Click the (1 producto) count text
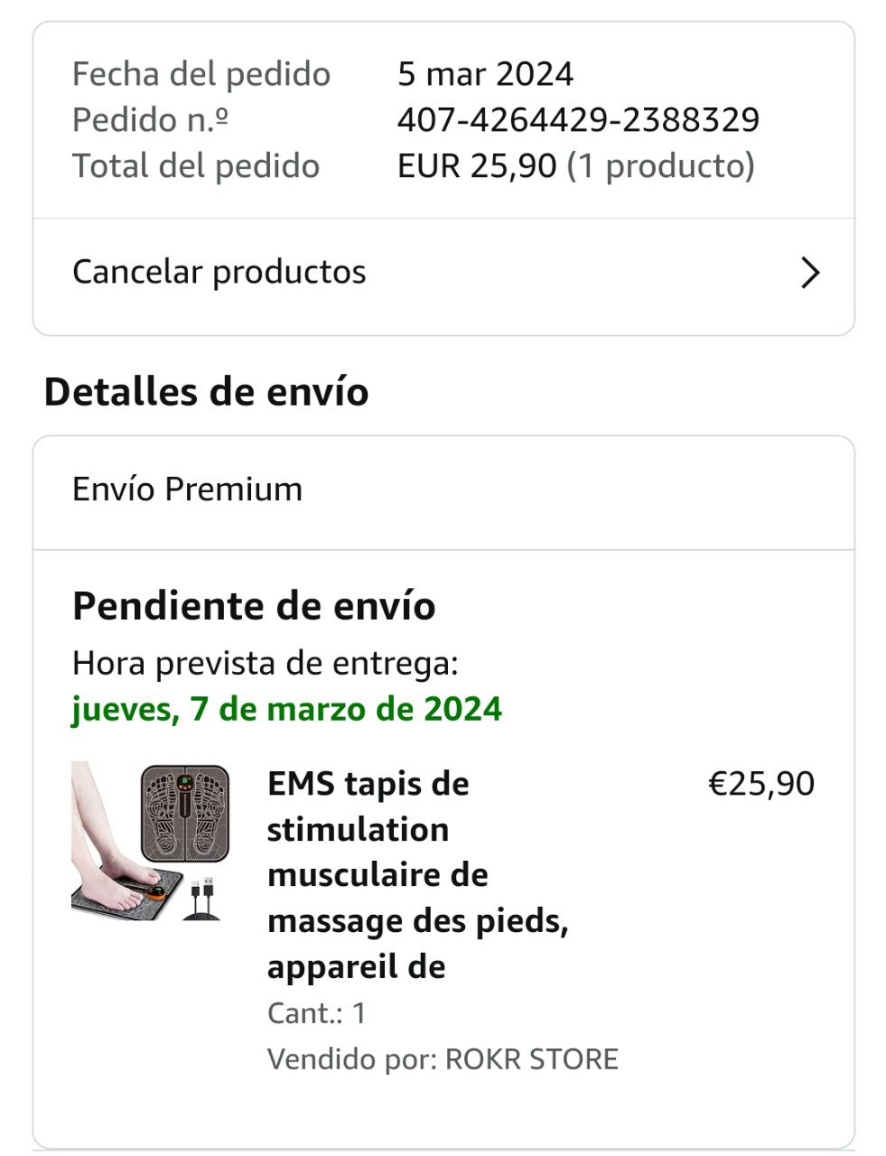Screen dimensions: 886x1156 660,166
